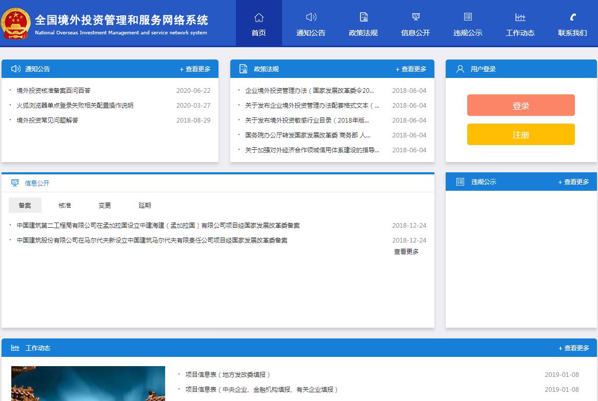
Task: Click the presentation icon above 信息公开 in navigation
Action: click(415, 17)
